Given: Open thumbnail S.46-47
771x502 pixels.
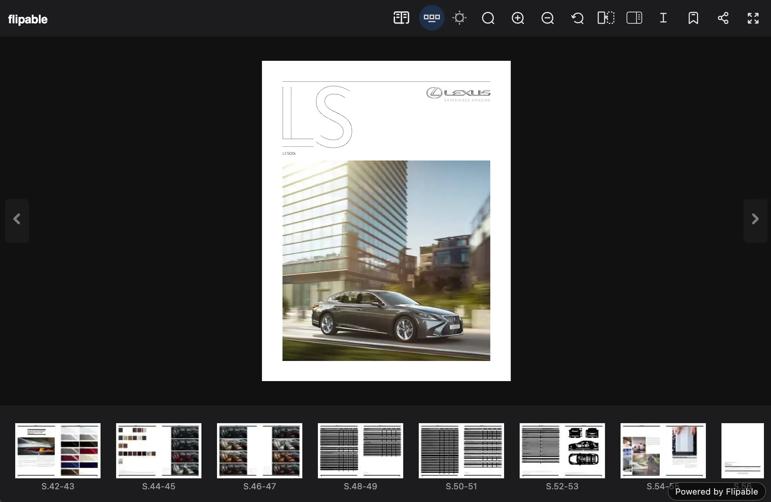Looking at the screenshot, I should 259,451.
